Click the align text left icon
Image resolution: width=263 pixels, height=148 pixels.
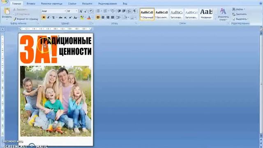(98, 17)
